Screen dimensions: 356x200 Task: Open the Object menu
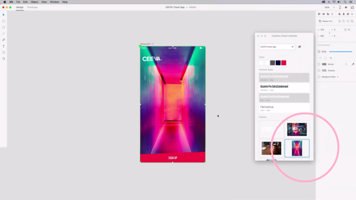(35, 2)
